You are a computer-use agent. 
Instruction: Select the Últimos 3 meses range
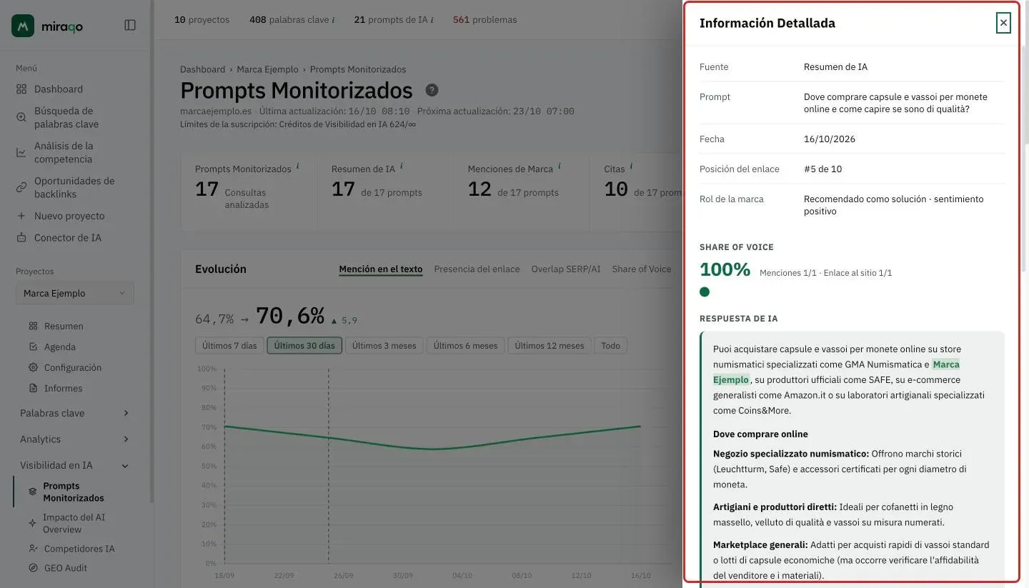point(384,346)
